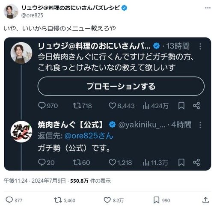View analytics showing 424万 impressions
This screenshot has height=208, width=214.
coord(155,106)
